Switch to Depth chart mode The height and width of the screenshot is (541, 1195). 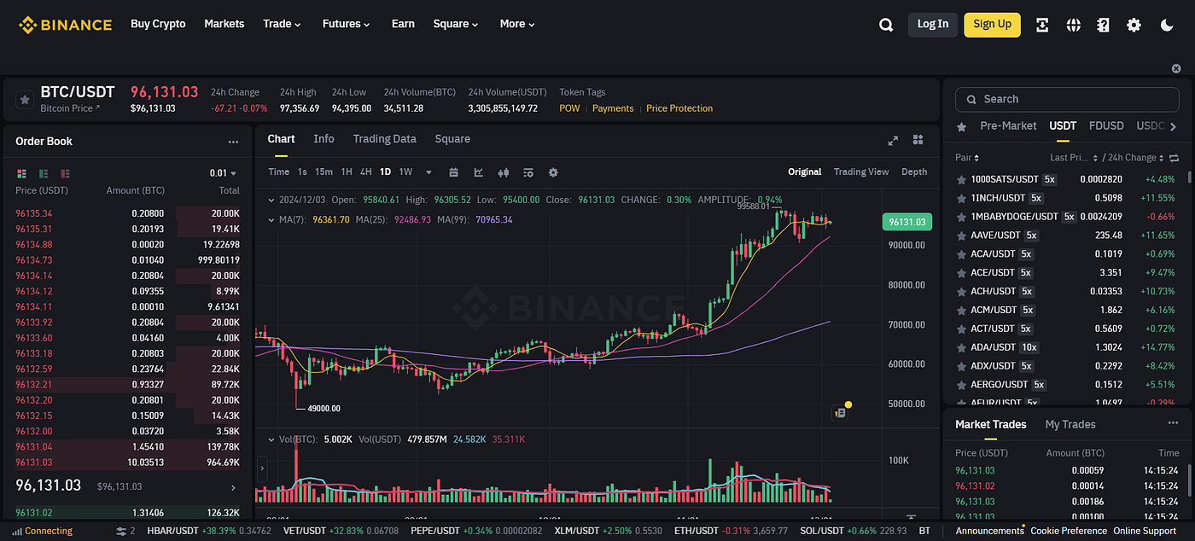[x=914, y=172]
